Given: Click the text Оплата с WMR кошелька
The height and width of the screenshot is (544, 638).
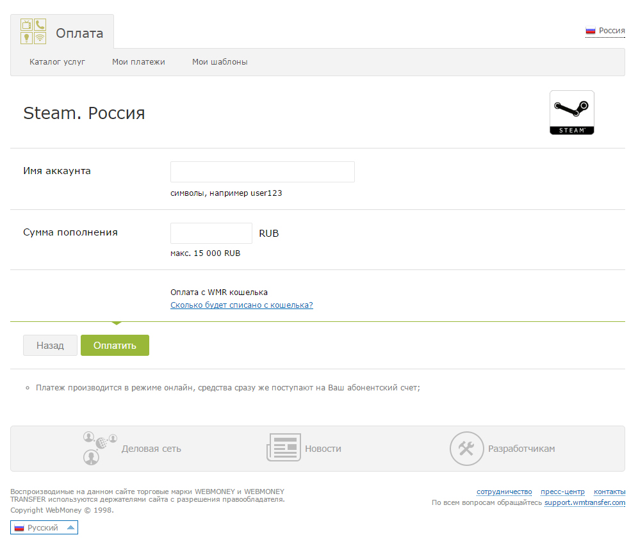Looking at the screenshot, I should click(x=219, y=292).
